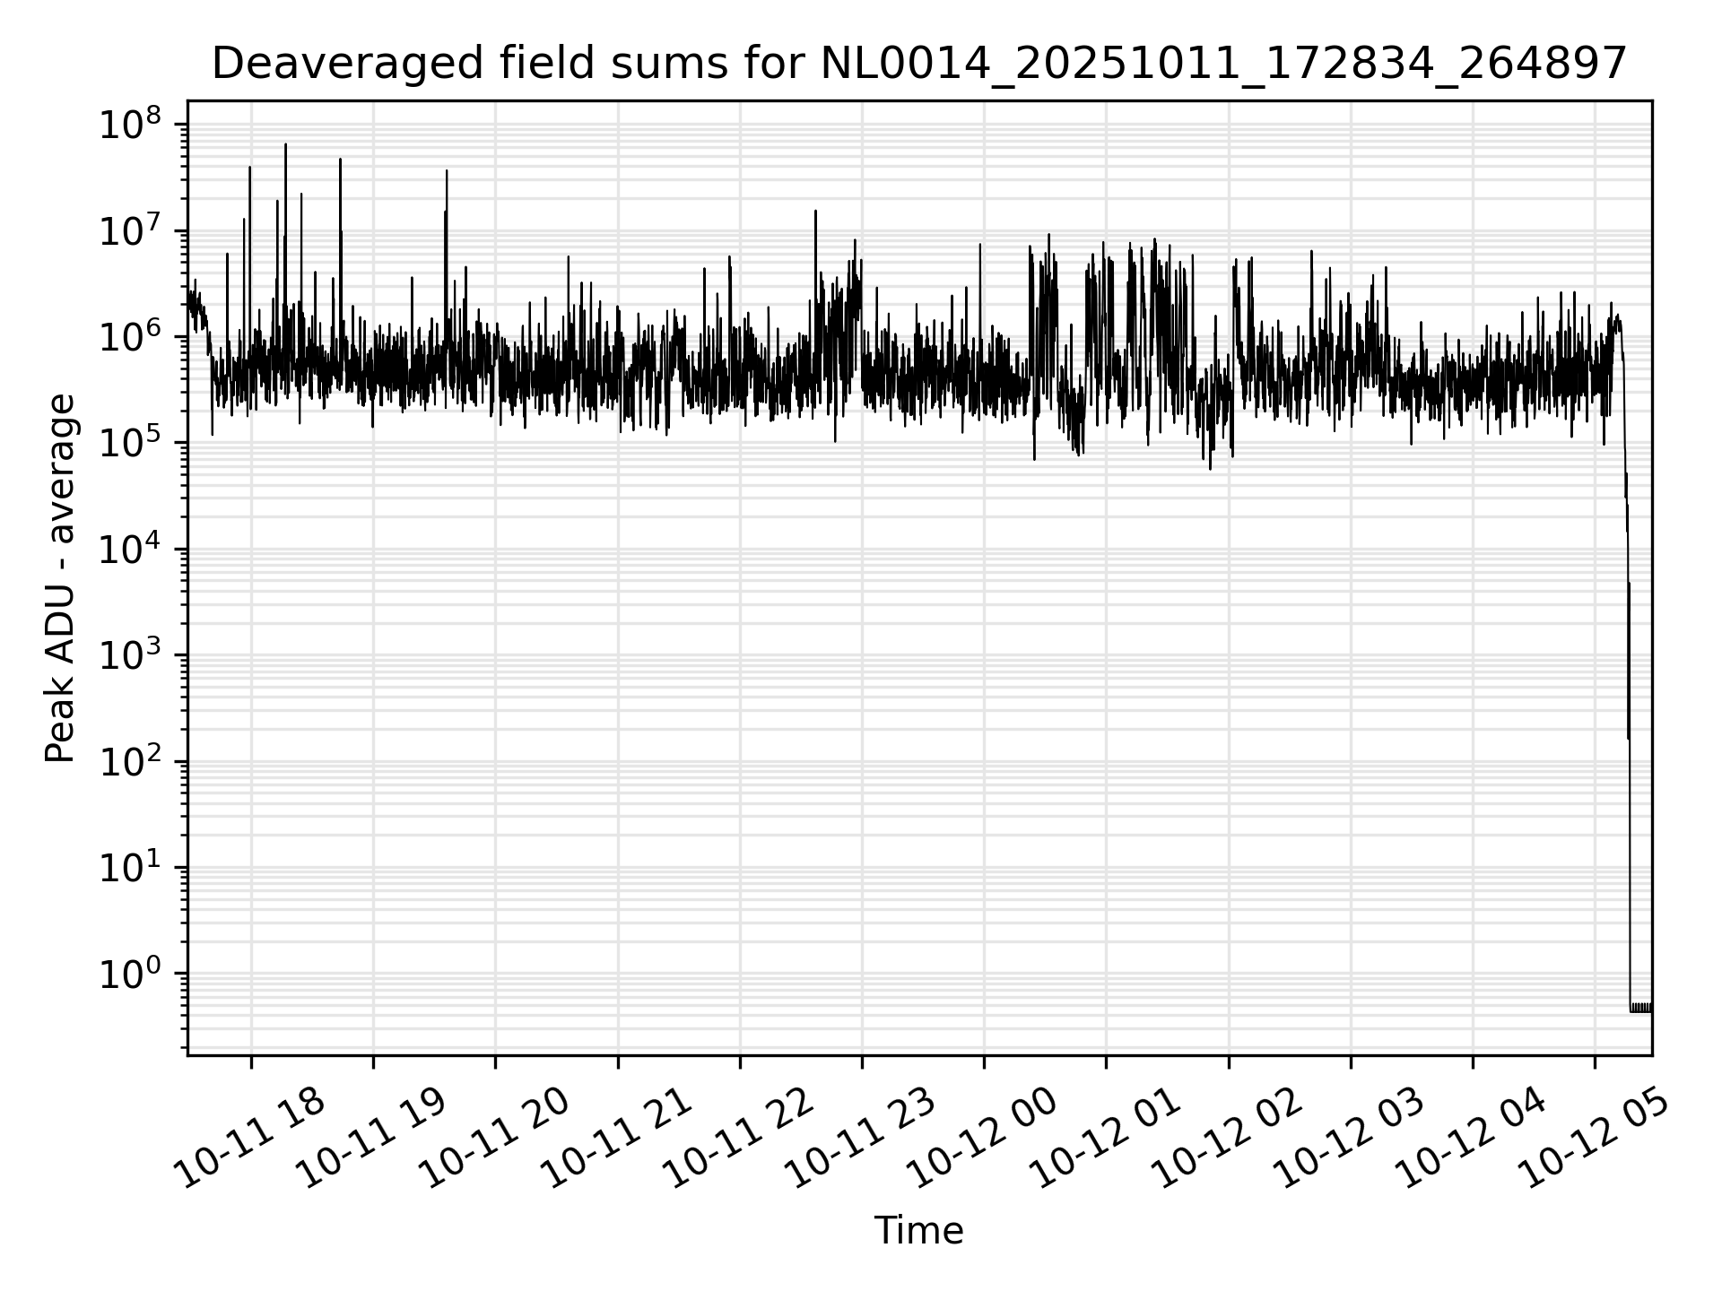The image size is (1722, 1291).
Task: Click the flat low segment at plot's right end
Action: [x=1640, y=1008]
